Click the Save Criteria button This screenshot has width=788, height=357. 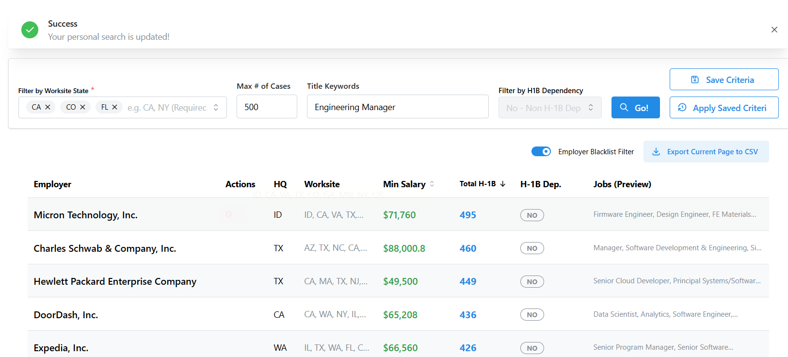tap(724, 80)
